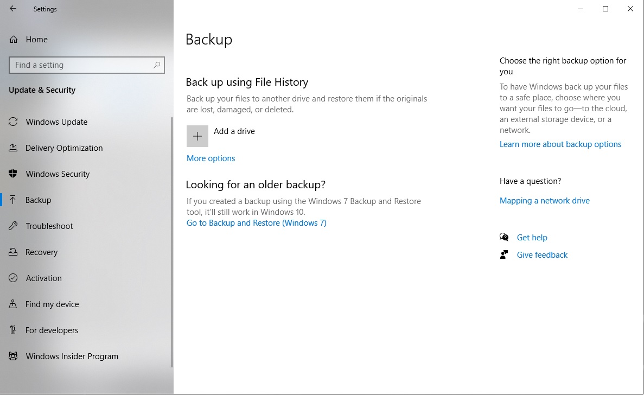Click 'Choose the right backup option' heading
This screenshot has height=395, width=644.
pyautogui.click(x=563, y=66)
